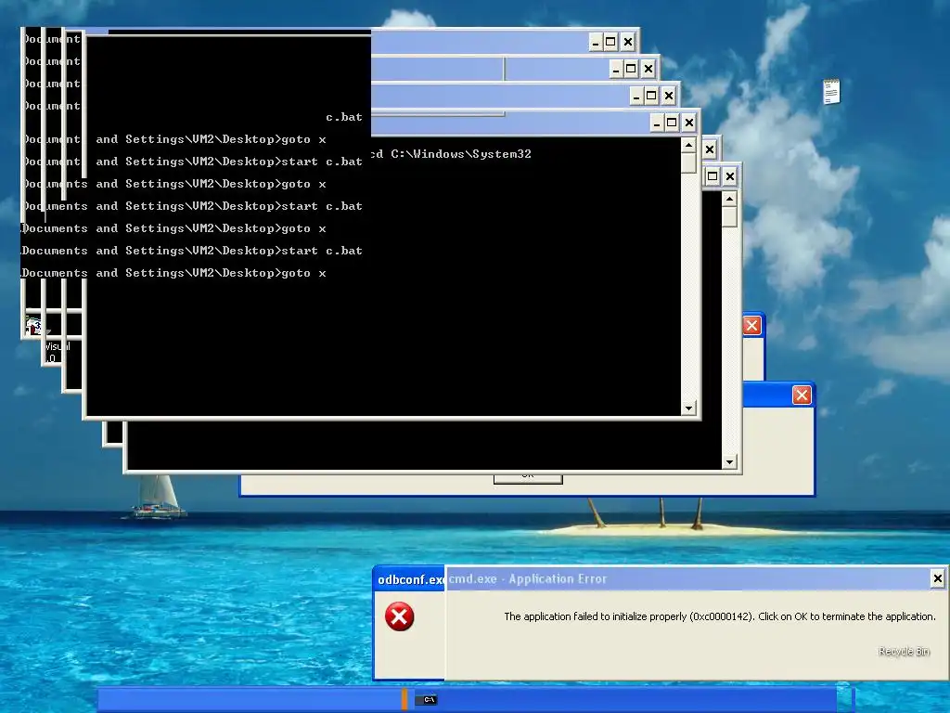
Task: Close the lowest console window in the cascade
Action: tap(730, 176)
